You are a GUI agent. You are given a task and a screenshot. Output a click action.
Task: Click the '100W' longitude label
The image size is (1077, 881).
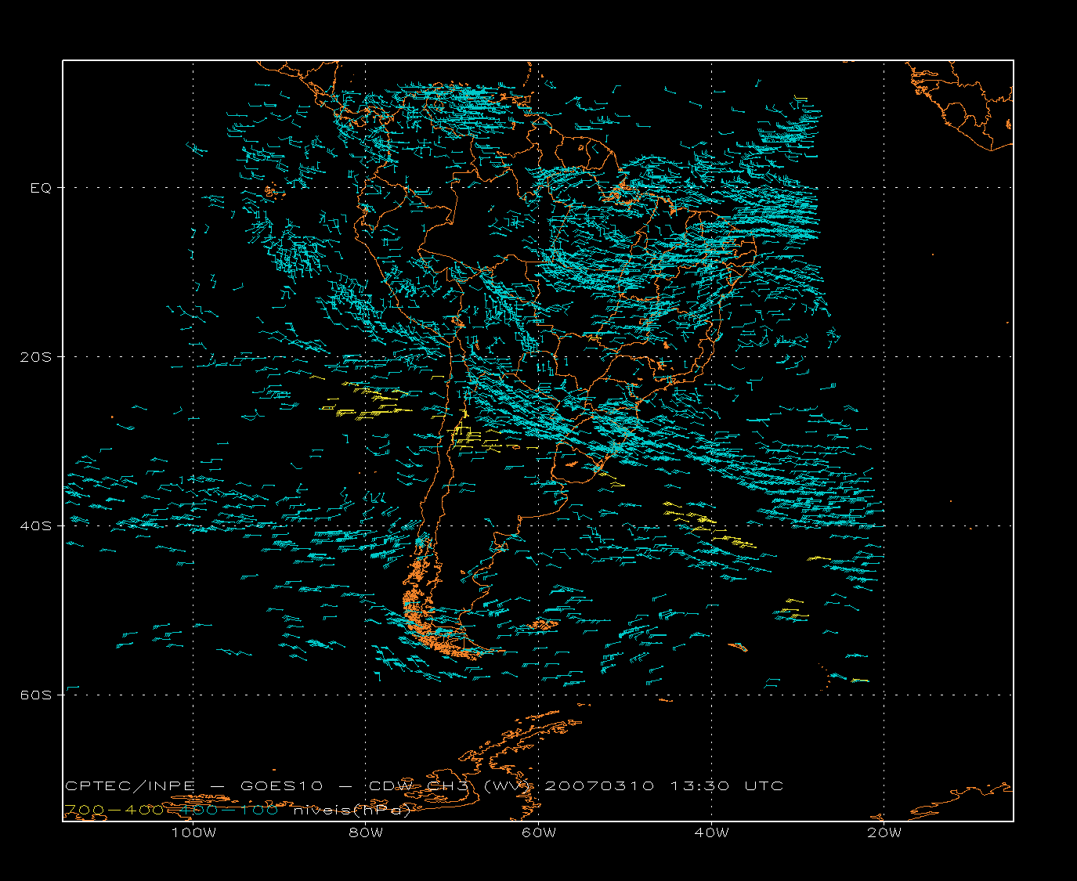point(193,832)
